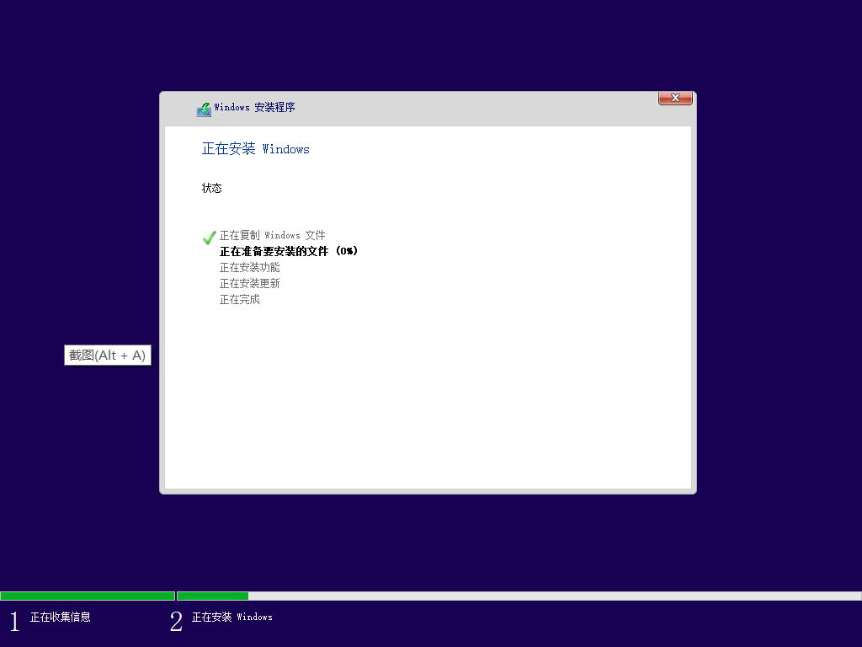Click the Windows Setup icon in title bar
This screenshot has width=862, height=647.
click(204, 109)
